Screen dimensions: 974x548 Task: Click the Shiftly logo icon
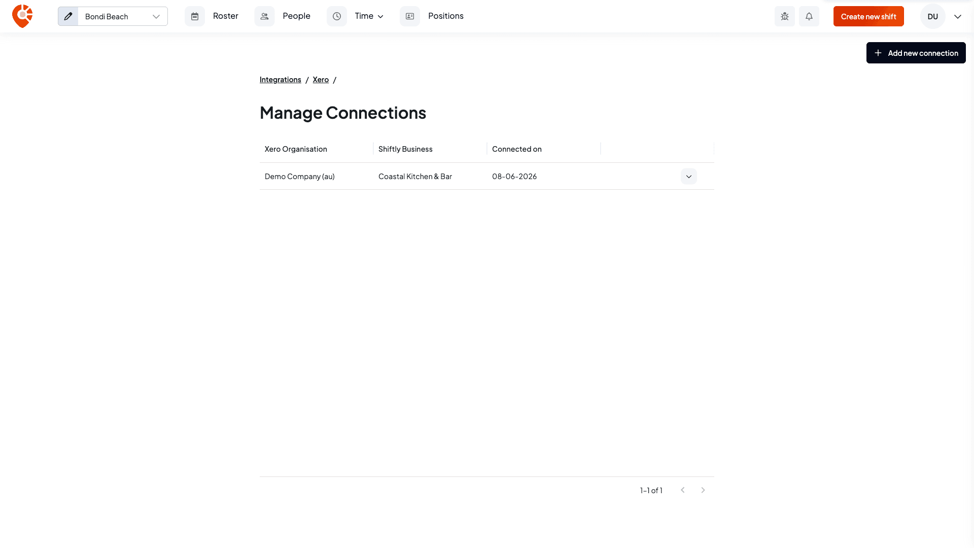pyautogui.click(x=22, y=16)
